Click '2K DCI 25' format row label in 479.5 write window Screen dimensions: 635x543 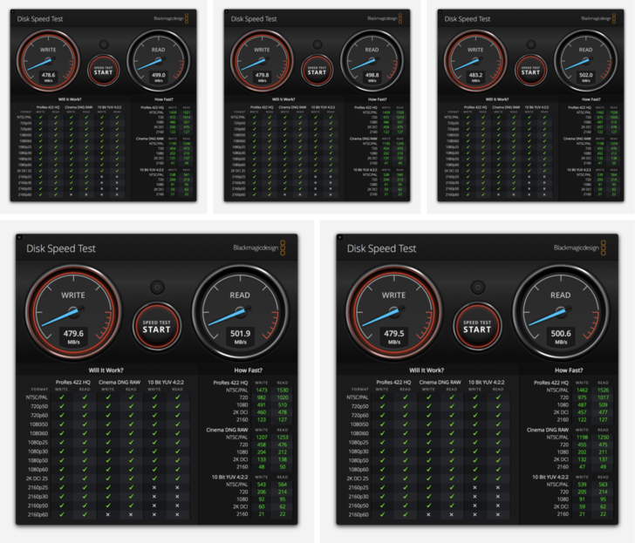point(357,479)
